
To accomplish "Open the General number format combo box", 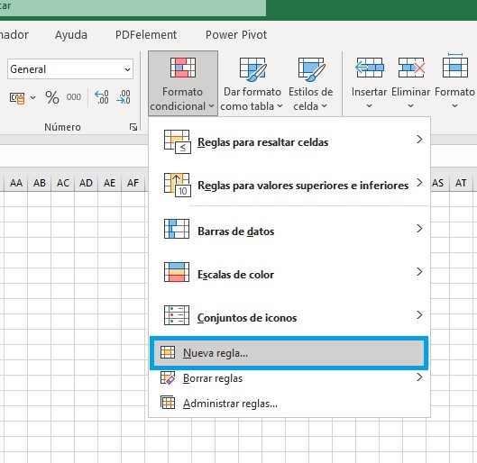I will coord(70,69).
